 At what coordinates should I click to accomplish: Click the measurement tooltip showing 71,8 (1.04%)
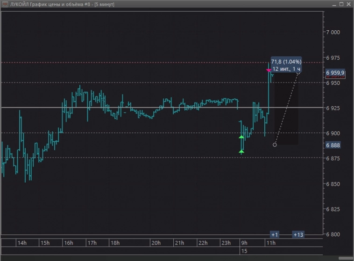coord(286,65)
